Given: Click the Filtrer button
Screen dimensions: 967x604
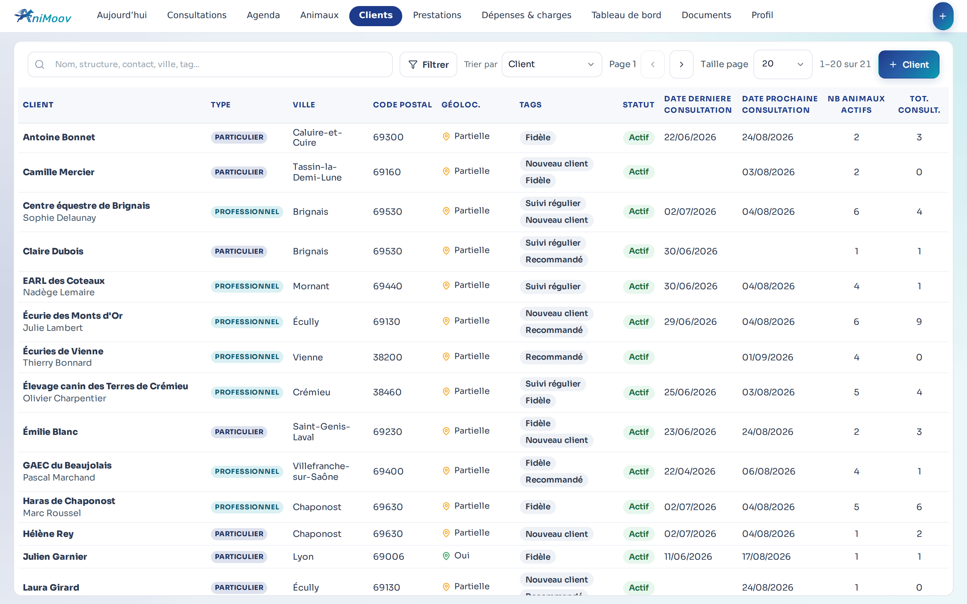Looking at the screenshot, I should click(428, 64).
